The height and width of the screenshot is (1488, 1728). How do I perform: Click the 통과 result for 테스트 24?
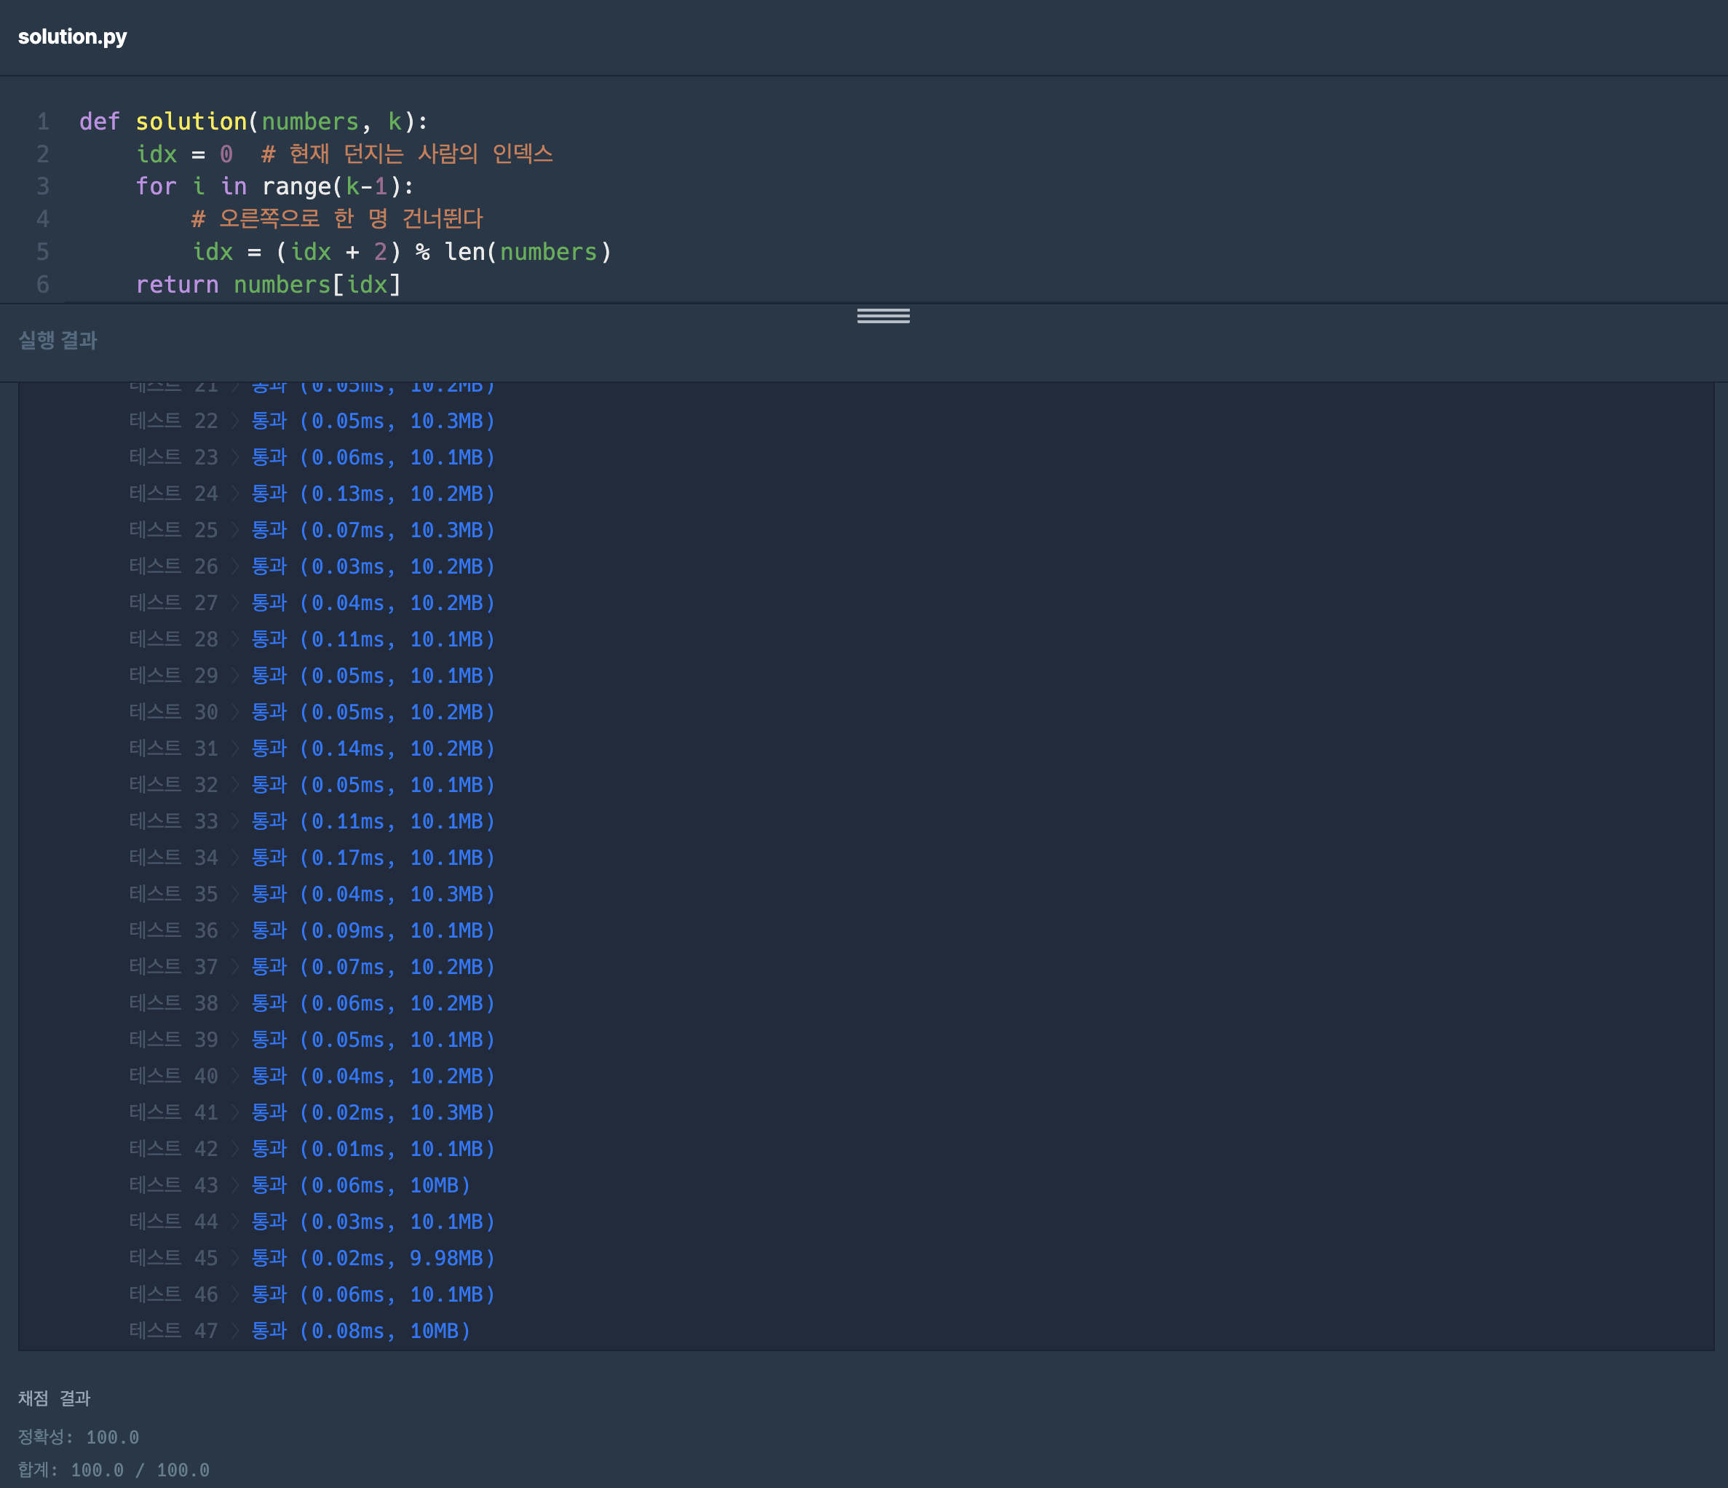click(269, 494)
